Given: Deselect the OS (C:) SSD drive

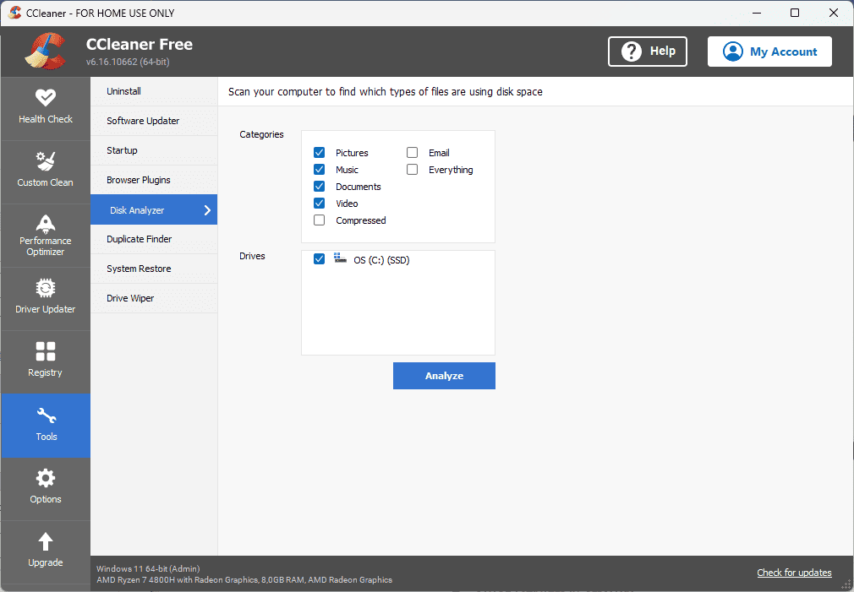Looking at the screenshot, I should [320, 258].
